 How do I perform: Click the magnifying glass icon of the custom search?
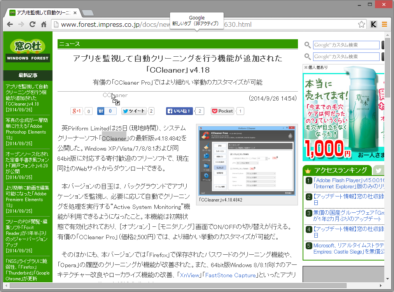click(x=307, y=45)
